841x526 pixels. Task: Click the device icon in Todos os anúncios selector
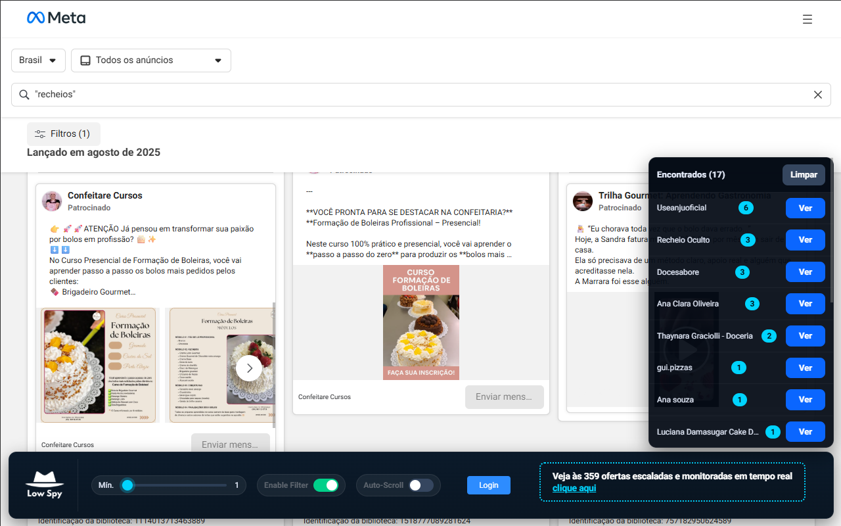[x=85, y=60]
